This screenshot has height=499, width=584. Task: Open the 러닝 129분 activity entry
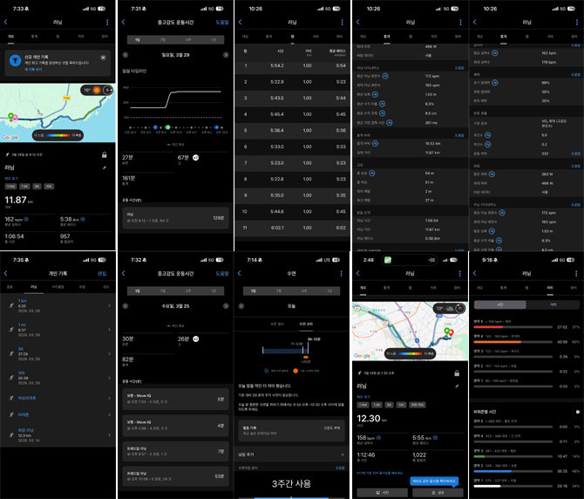[x=175, y=216]
